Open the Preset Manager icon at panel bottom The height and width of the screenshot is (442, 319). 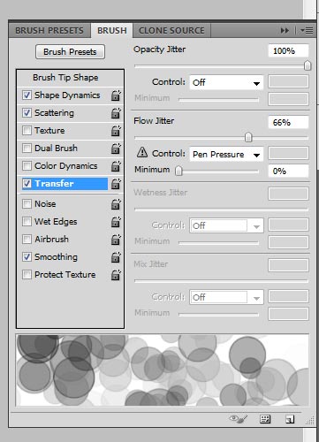[x=265, y=419]
